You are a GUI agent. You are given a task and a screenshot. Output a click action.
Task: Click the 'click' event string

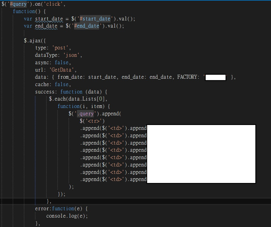(x=53, y=4)
